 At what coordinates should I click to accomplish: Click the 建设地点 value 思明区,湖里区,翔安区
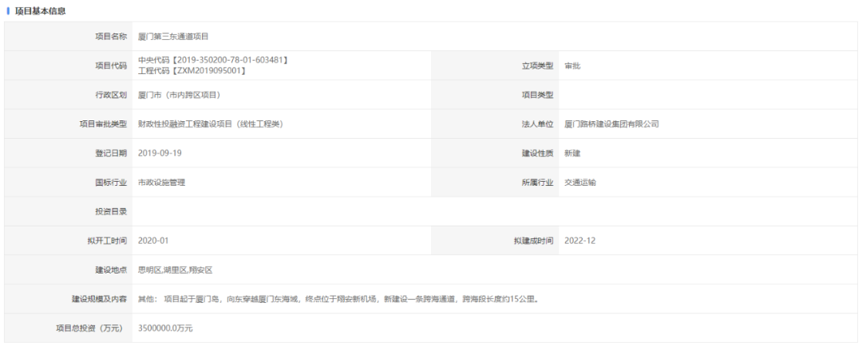point(175,269)
